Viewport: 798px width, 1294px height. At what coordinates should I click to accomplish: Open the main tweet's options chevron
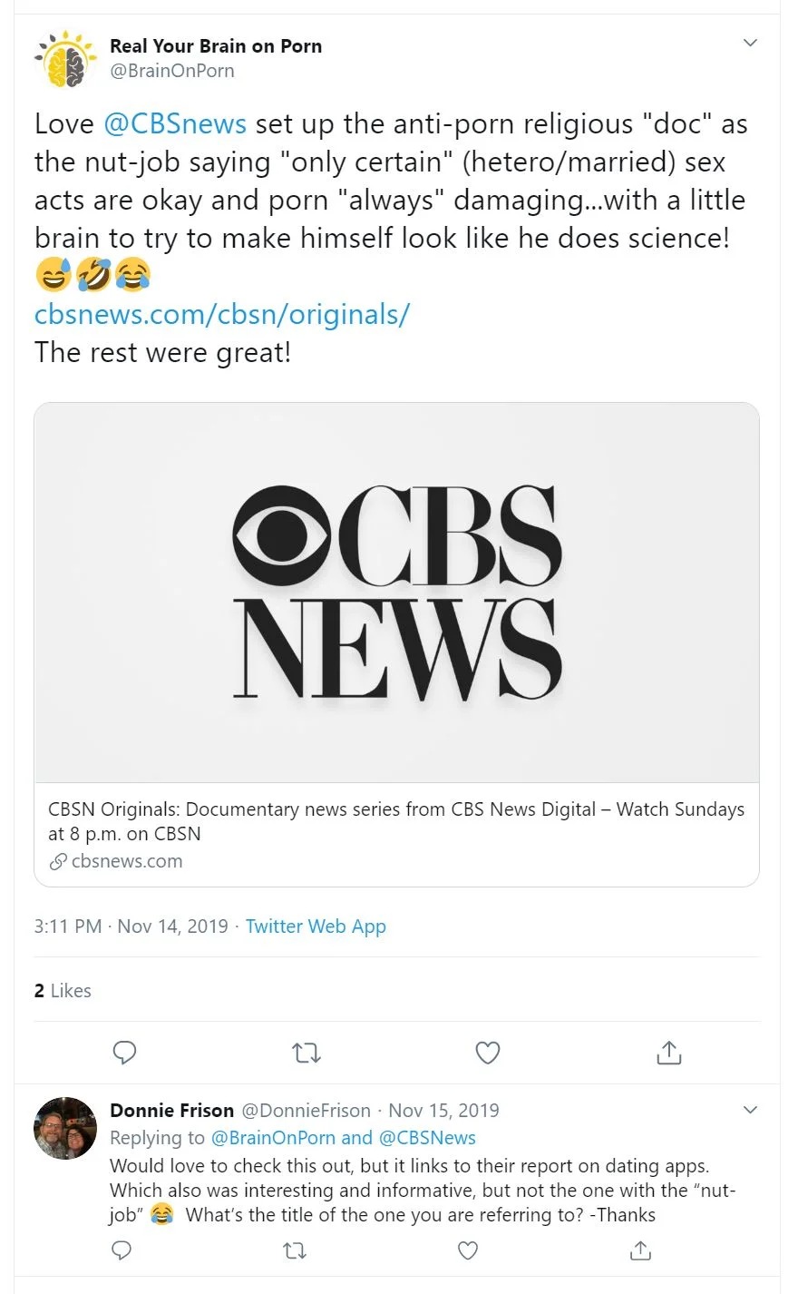[x=750, y=43]
